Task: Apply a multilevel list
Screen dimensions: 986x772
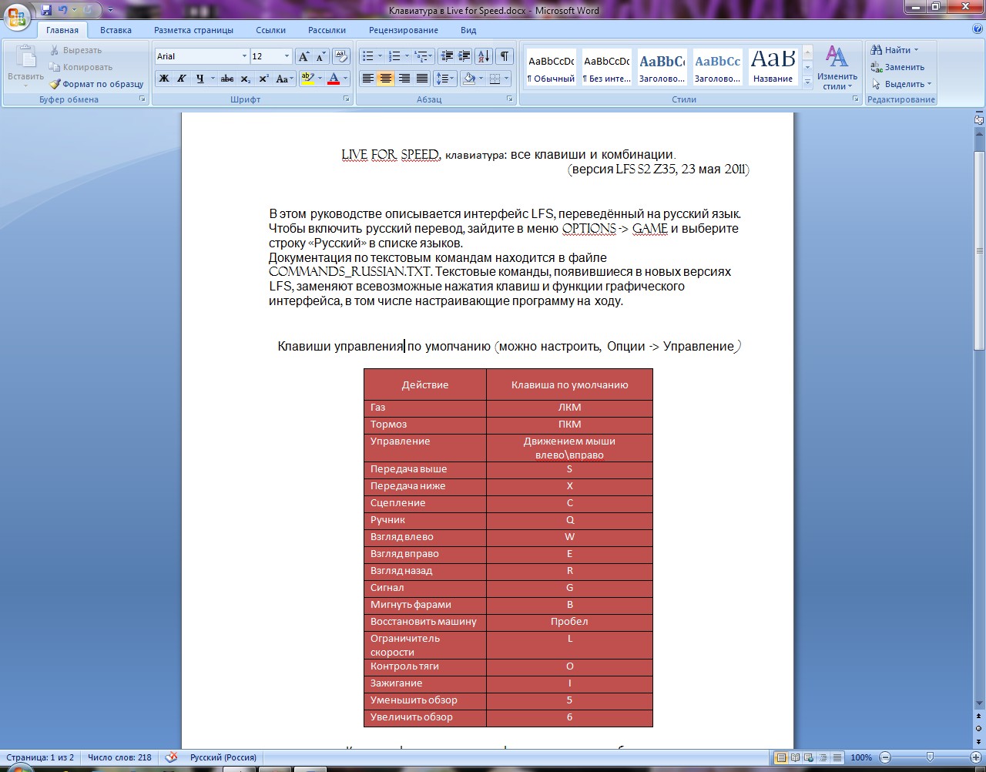Action: (424, 56)
